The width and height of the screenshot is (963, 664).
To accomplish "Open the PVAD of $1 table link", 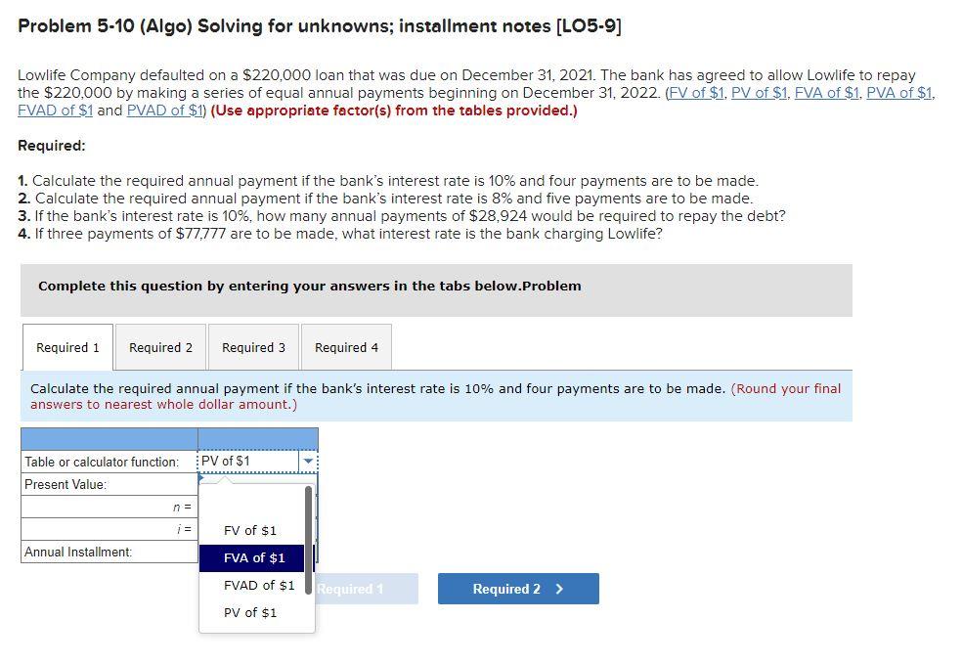I will click(x=164, y=111).
